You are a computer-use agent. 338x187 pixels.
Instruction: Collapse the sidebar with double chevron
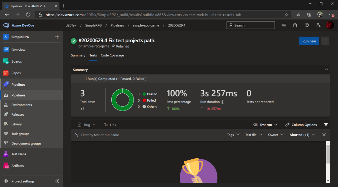57,181
